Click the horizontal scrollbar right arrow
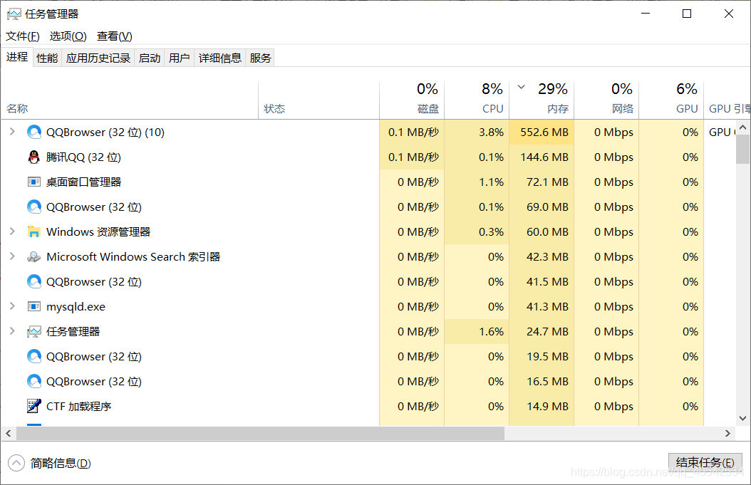 [727, 433]
